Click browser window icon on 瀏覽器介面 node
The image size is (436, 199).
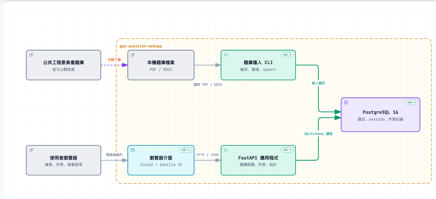[132, 150]
